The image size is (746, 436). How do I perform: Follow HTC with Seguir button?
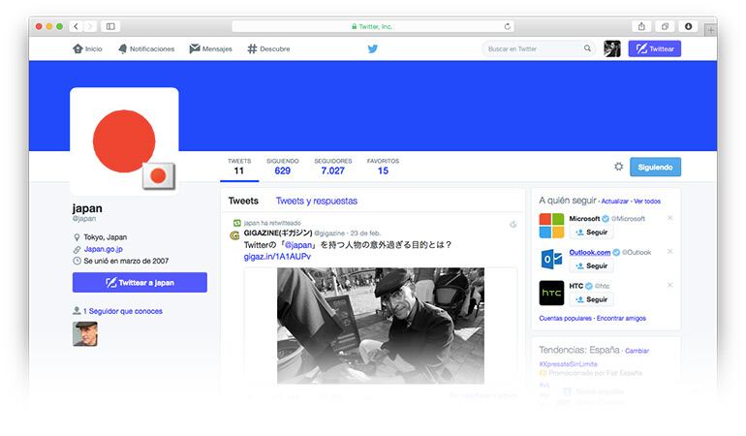coord(591,299)
